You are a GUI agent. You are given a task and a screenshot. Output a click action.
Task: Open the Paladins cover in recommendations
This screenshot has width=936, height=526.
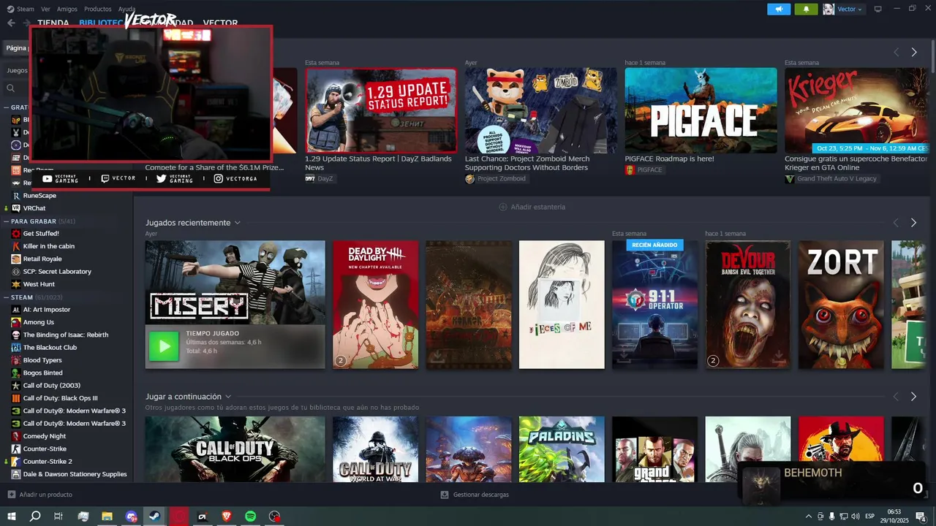pyautogui.click(x=562, y=449)
